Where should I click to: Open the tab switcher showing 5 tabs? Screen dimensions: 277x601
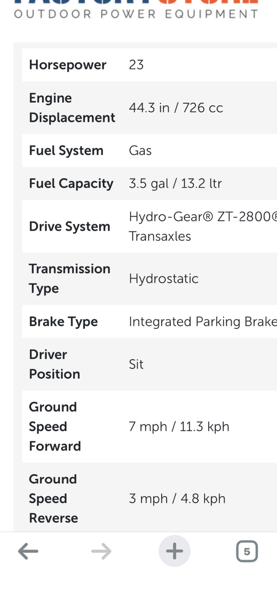[x=247, y=551]
